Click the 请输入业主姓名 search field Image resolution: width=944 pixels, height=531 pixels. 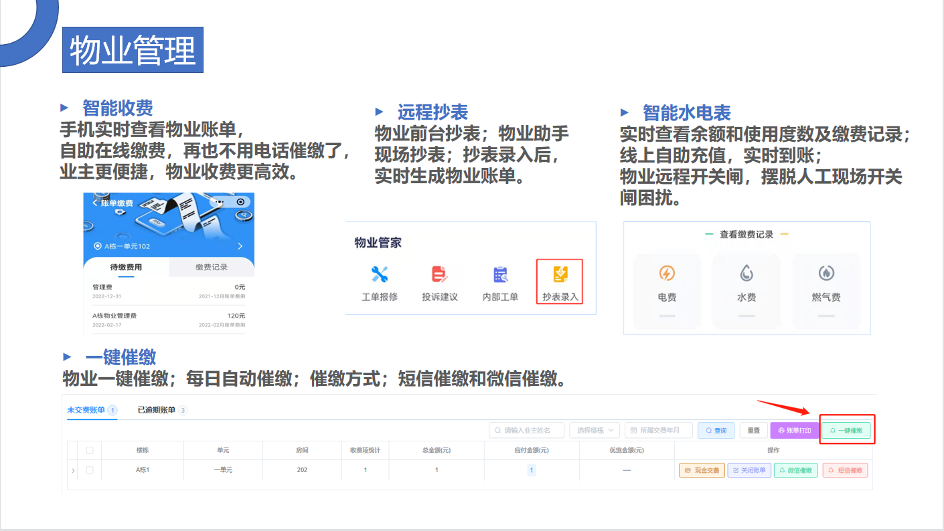[x=526, y=430]
